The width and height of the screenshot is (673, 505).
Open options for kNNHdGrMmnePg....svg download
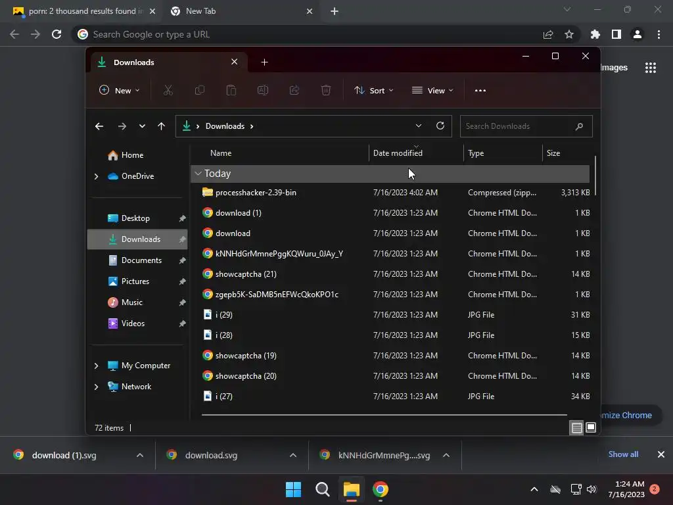coord(446,455)
